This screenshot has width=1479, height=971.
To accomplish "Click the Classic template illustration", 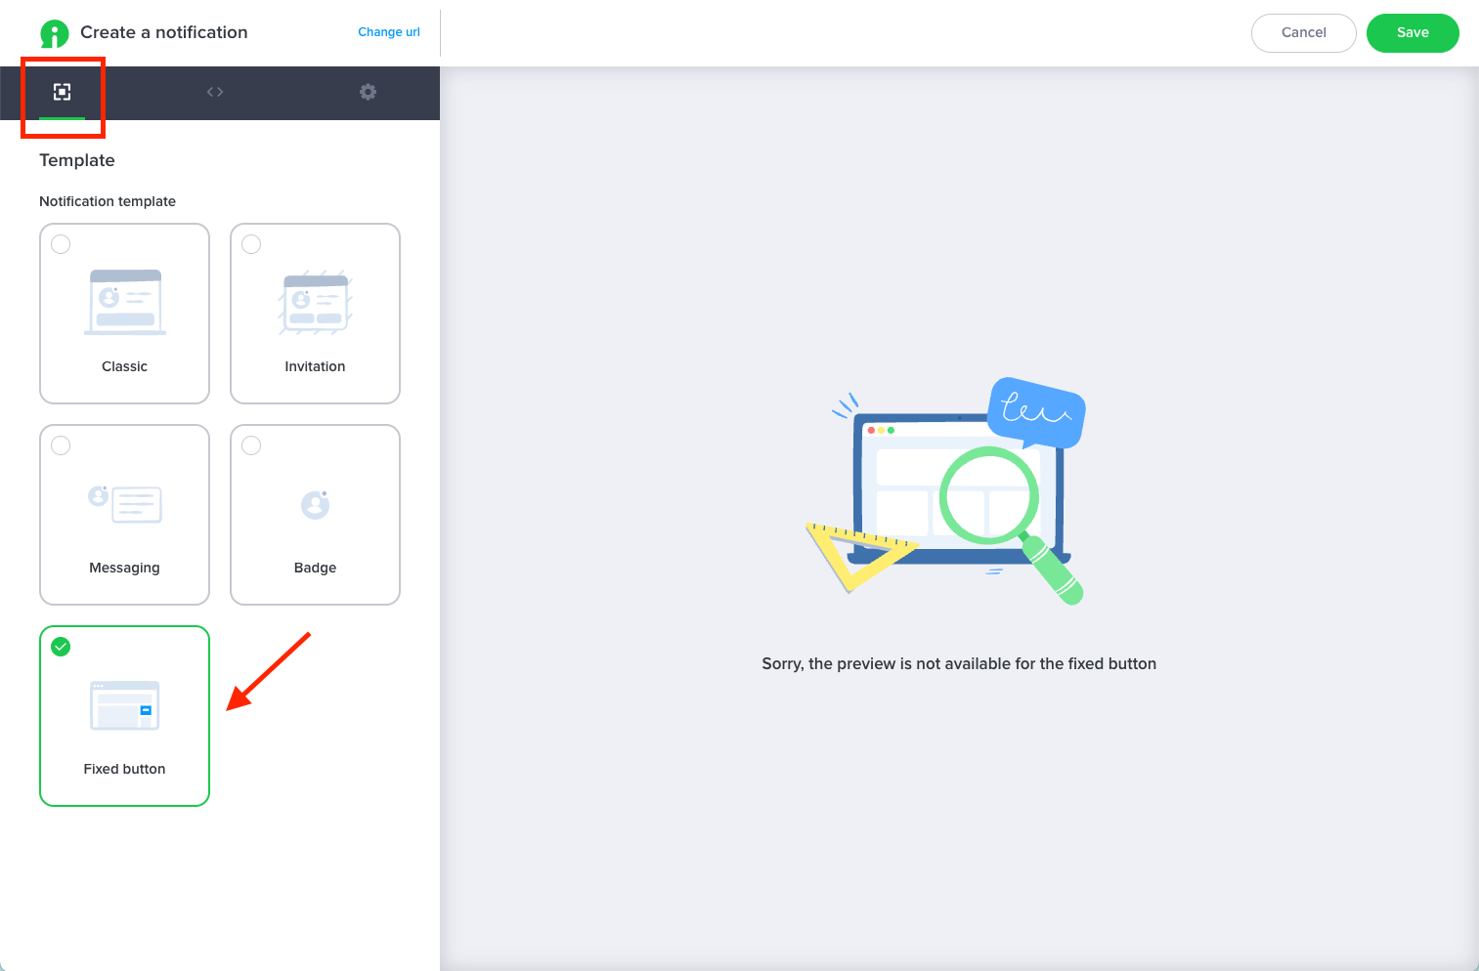I will pos(125,302).
